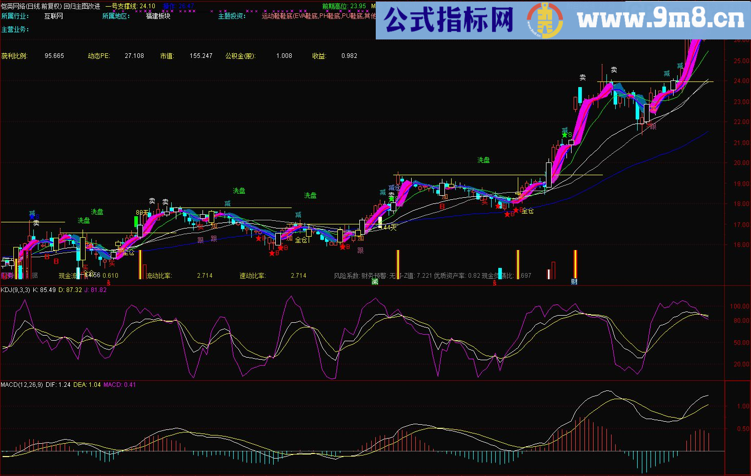Click the 市值 value 155.247
This screenshot has width=751, height=476.
click(x=201, y=56)
